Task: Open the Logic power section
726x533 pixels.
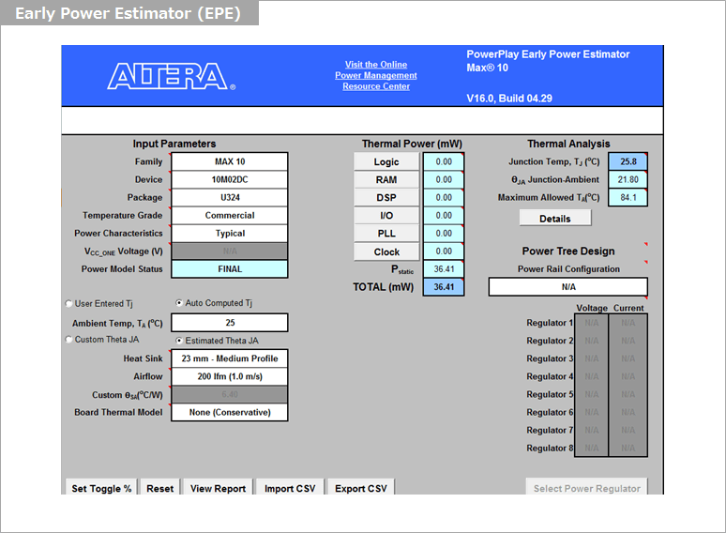Action: (386, 161)
